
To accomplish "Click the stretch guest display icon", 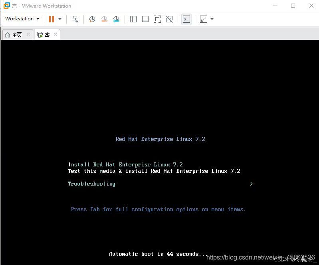I will click(204, 19).
